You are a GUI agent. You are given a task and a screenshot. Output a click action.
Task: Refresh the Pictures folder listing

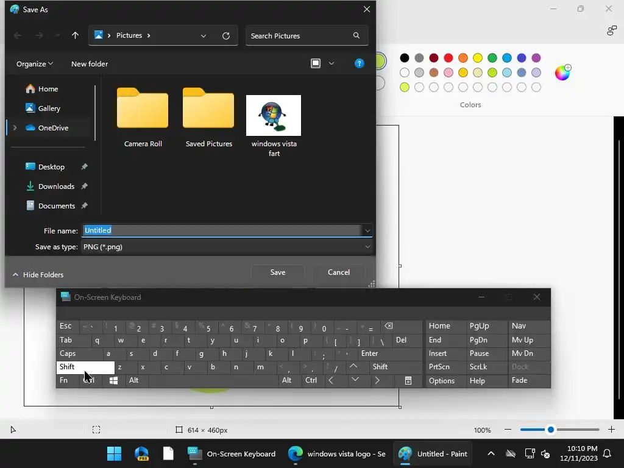[x=226, y=36]
